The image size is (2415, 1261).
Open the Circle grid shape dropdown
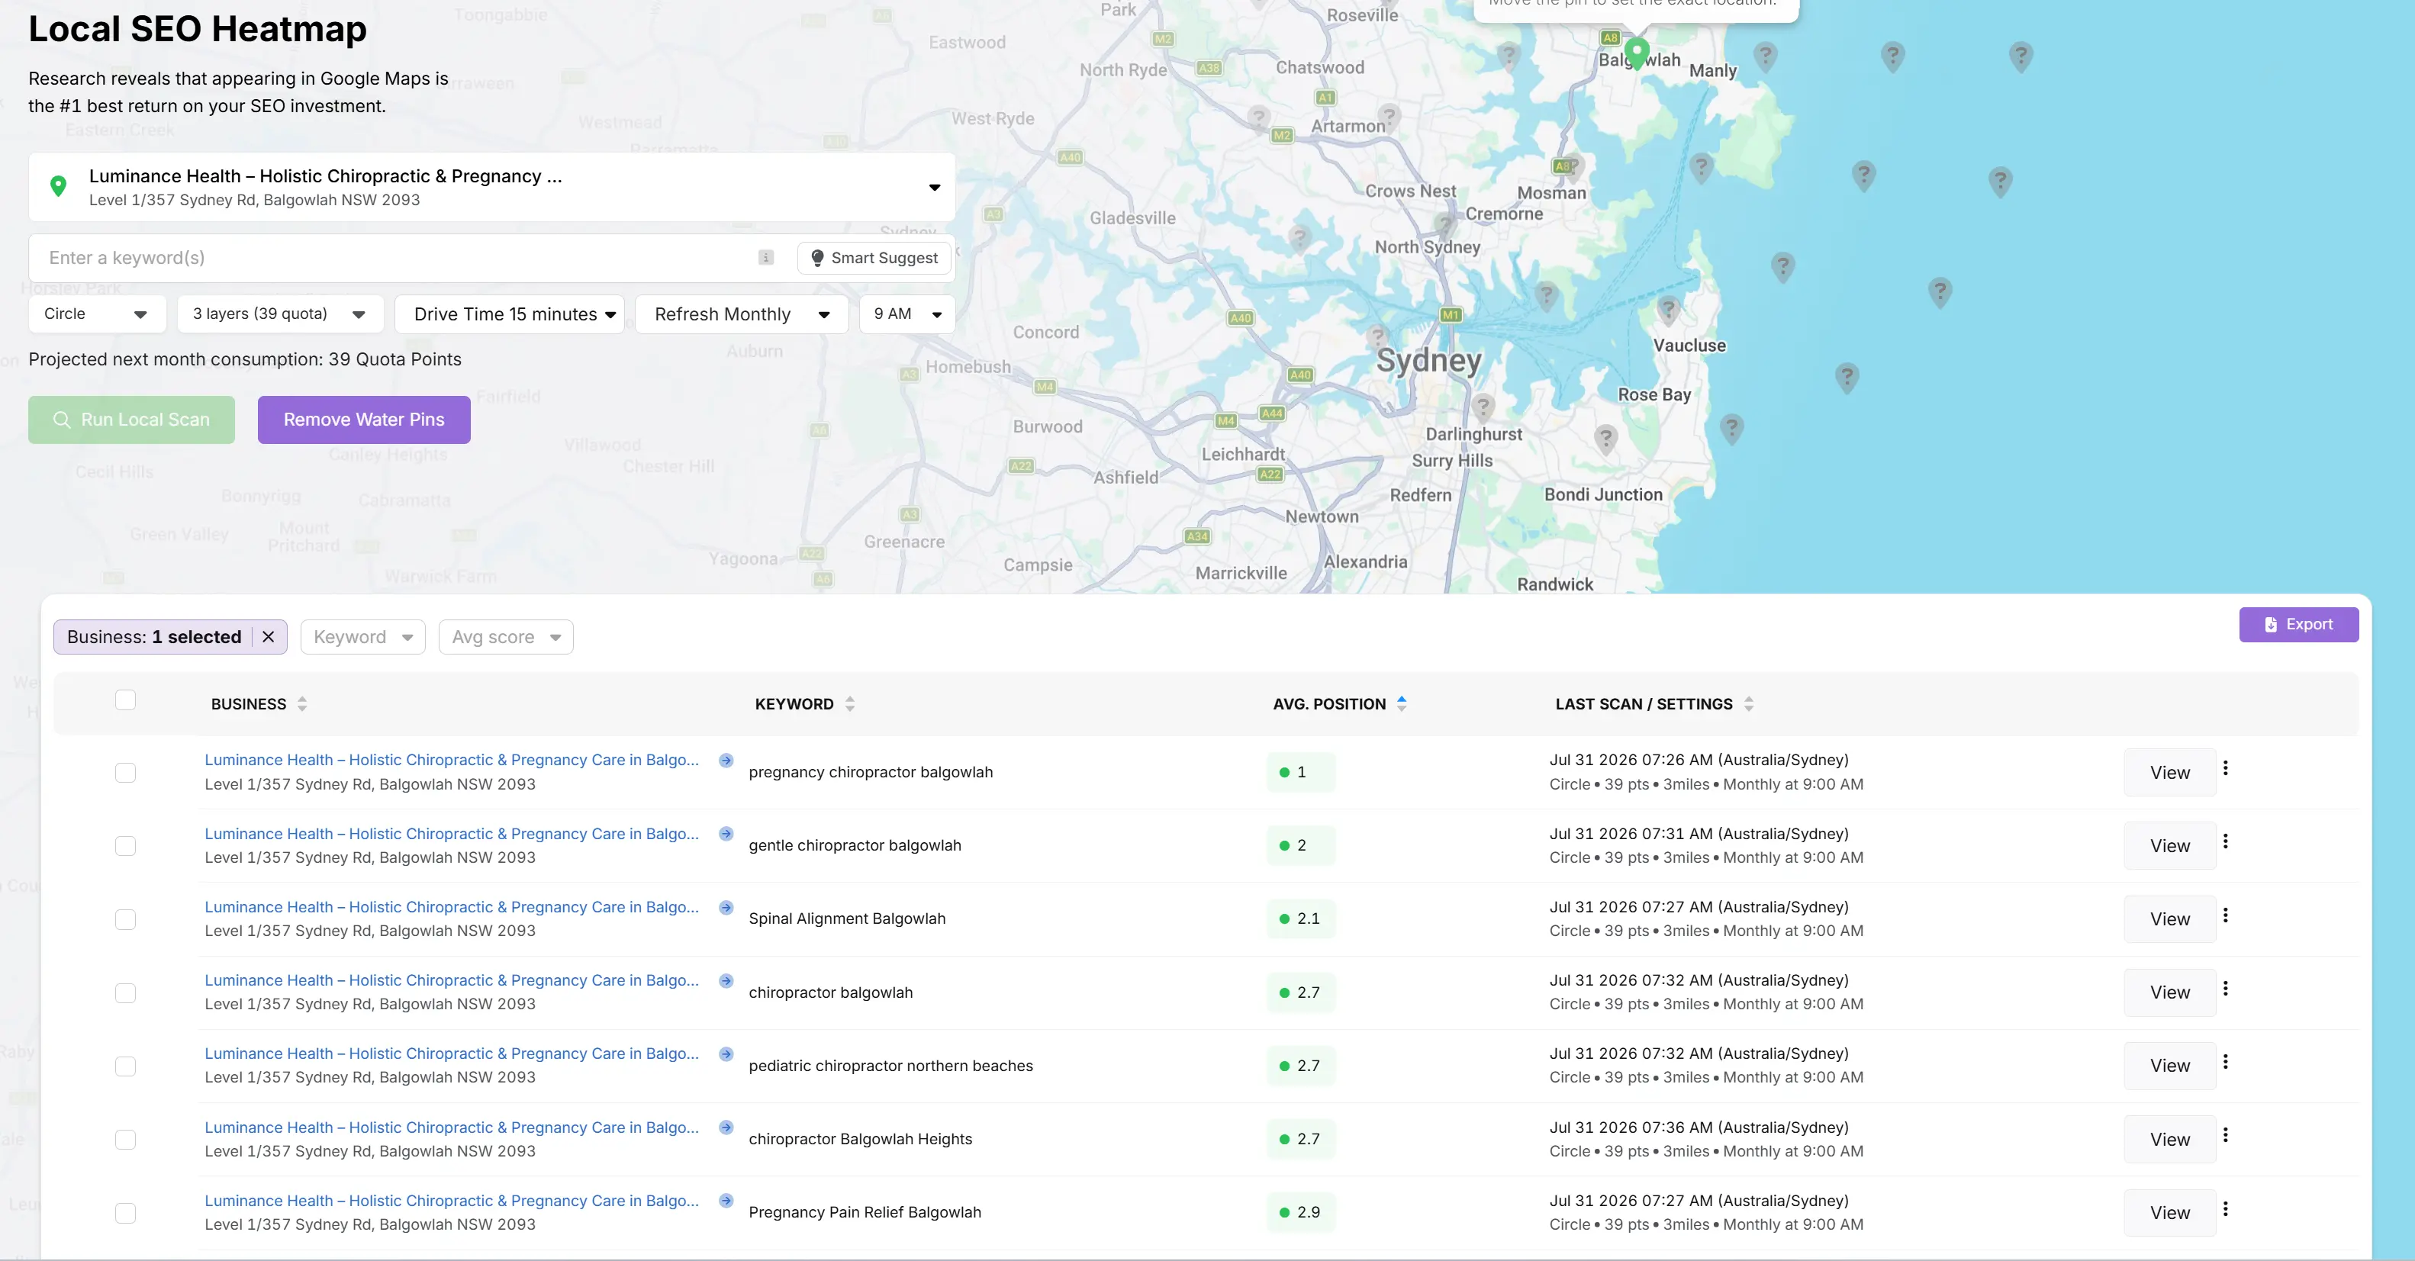[x=98, y=314]
